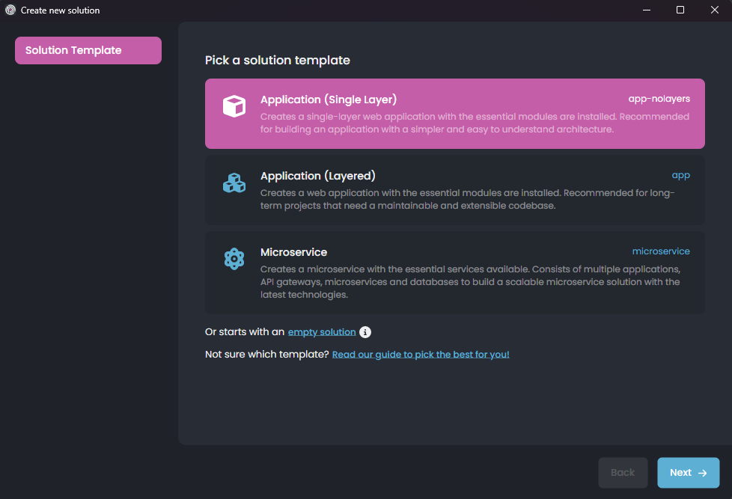Screen dimensions: 732x499
Task: Minimize the Create new solution window
Action: pos(646,10)
